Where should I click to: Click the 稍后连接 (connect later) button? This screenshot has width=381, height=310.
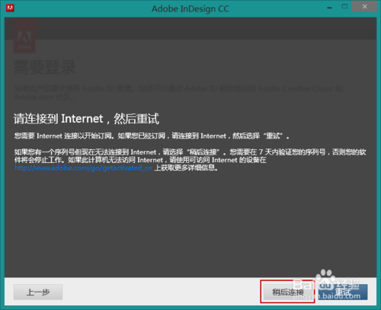coord(288,292)
